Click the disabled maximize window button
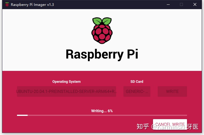 tap(181, 5)
